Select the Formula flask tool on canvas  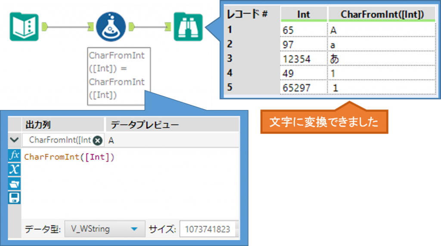click(x=111, y=27)
